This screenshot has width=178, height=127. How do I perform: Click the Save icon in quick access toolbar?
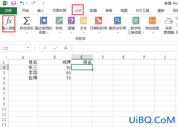(14, 3)
